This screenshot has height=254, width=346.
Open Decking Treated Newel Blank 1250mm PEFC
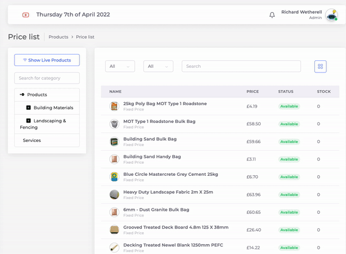173,245
